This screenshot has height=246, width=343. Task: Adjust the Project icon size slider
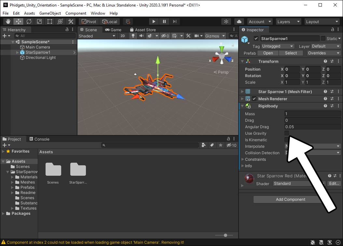pyautogui.click(x=225, y=235)
